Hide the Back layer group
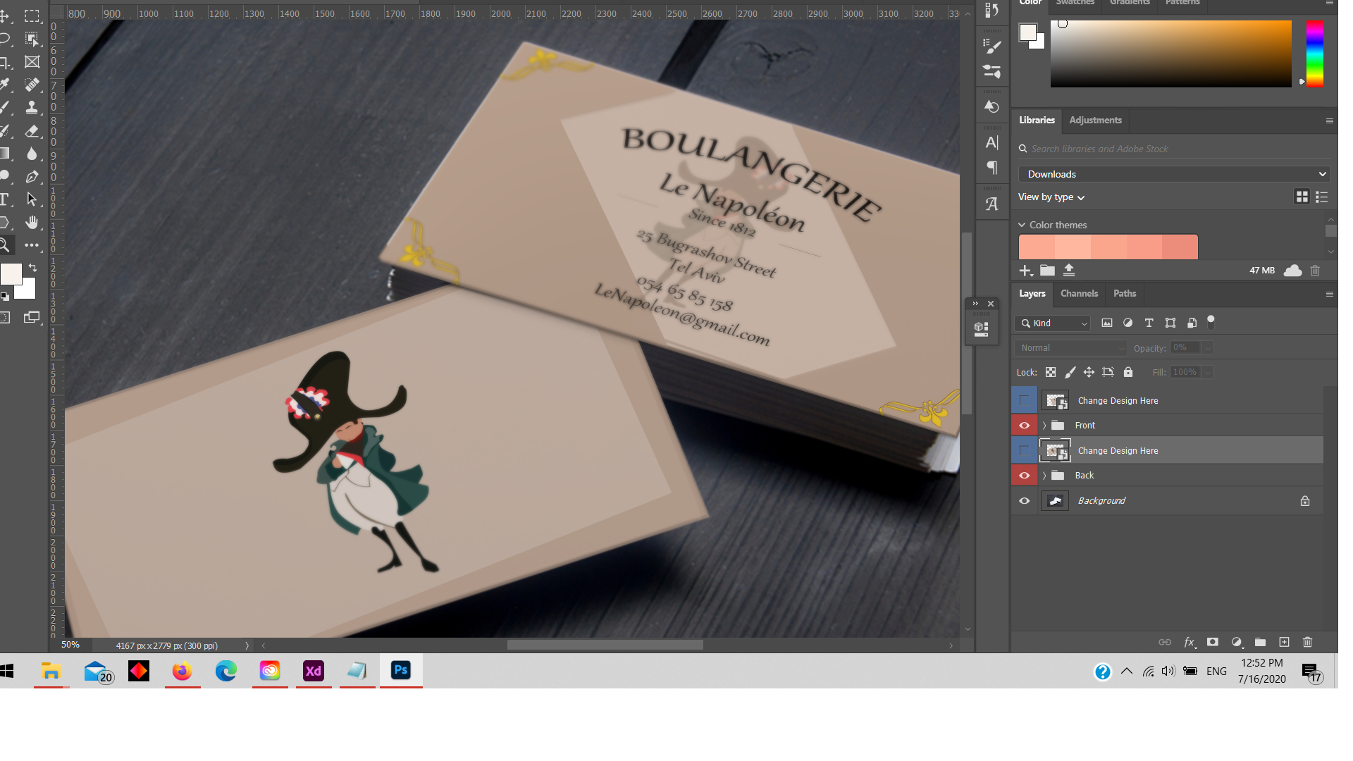Screen dimensions: 1353x761 click(x=1024, y=475)
